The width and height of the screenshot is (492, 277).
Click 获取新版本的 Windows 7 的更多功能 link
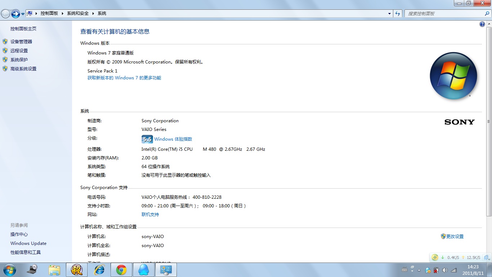124,78
